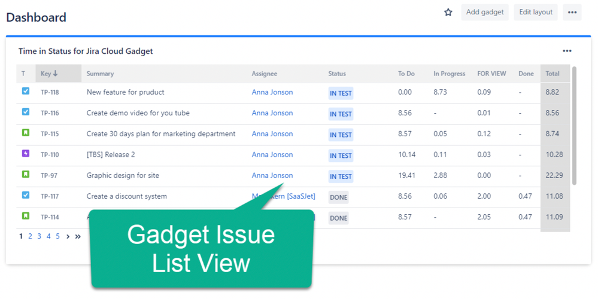This screenshot has height=299, width=598.
Task: Click the Add gadget button
Action: coord(485,12)
